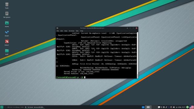Maximize the Terminal window
The image size is (194, 109).
pyautogui.click(x=133, y=28)
